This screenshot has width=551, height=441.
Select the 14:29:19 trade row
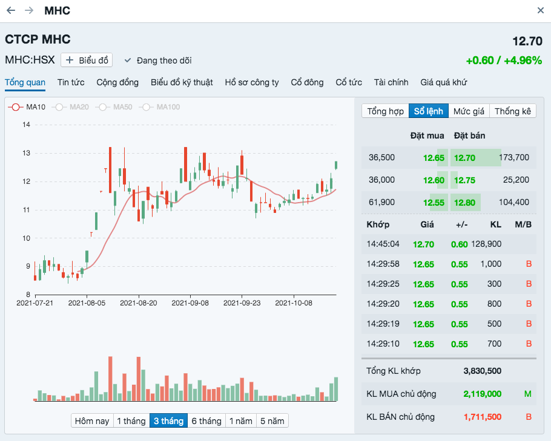tap(449, 324)
